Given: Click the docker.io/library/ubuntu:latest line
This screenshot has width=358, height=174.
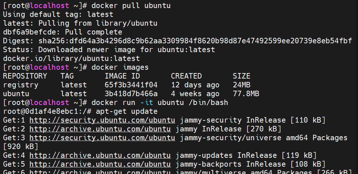Looking at the screenshot, I should click(71, 58).
